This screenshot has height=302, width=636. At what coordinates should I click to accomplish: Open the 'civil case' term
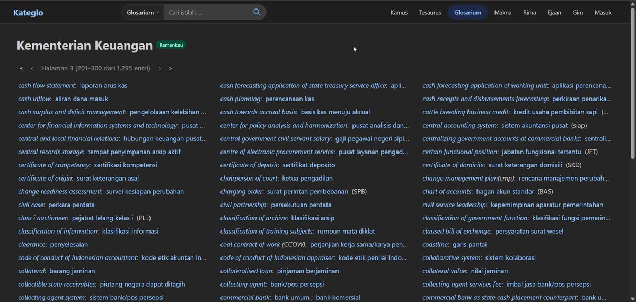click(31, 205)
